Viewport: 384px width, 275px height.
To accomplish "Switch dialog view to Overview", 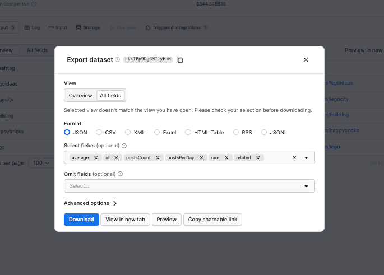I will (80, 95).
